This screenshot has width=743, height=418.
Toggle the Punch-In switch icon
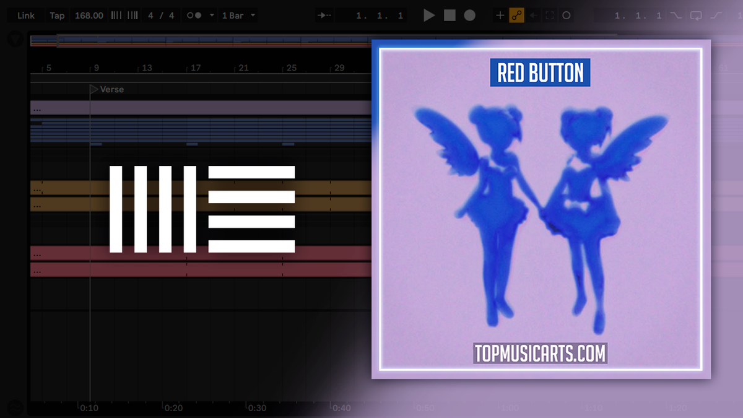[x=677, y=15]
